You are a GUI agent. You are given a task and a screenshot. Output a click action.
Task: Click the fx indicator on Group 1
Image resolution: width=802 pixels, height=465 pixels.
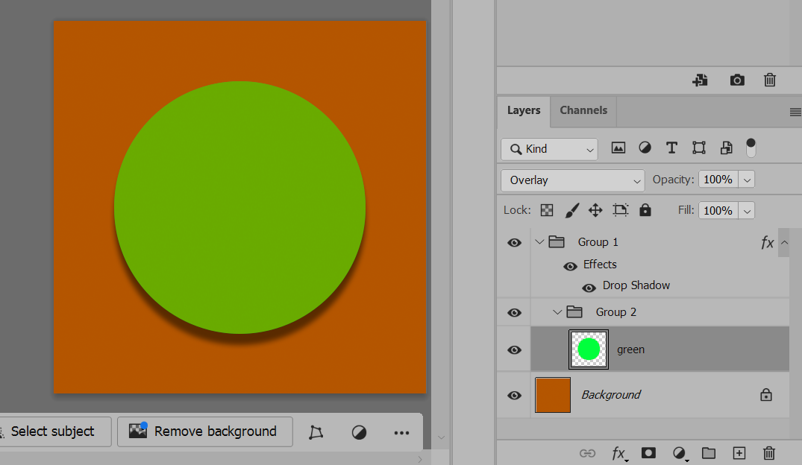click(x=767, y=242)
